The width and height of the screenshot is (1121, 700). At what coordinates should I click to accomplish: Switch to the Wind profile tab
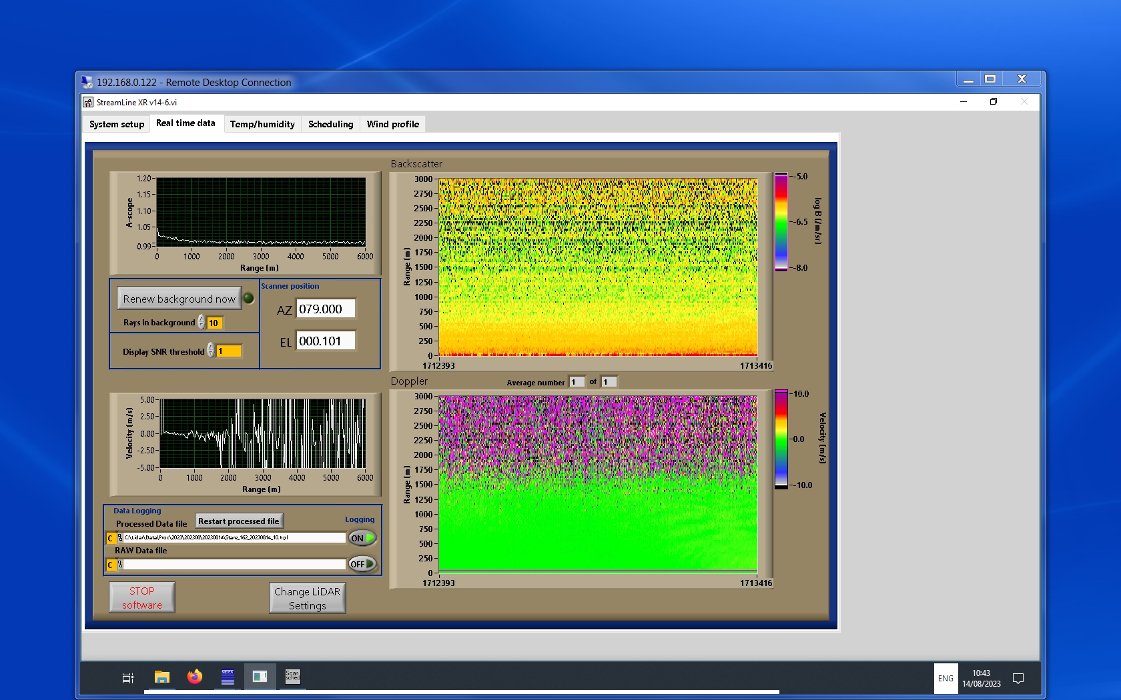392,124
